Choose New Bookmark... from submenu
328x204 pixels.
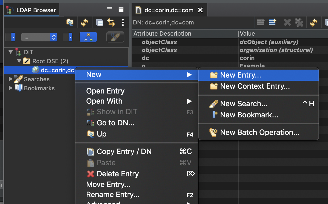pos(259,115)
